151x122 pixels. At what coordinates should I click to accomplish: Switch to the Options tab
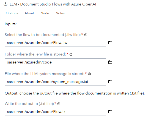tap(12, 13)
